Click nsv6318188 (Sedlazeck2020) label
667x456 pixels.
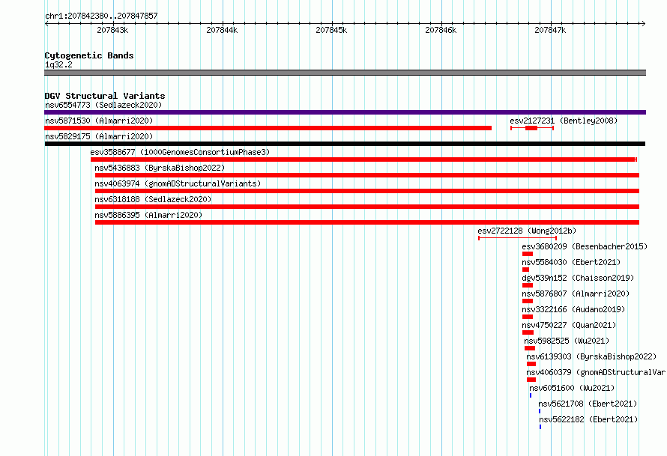coord(153,199)
